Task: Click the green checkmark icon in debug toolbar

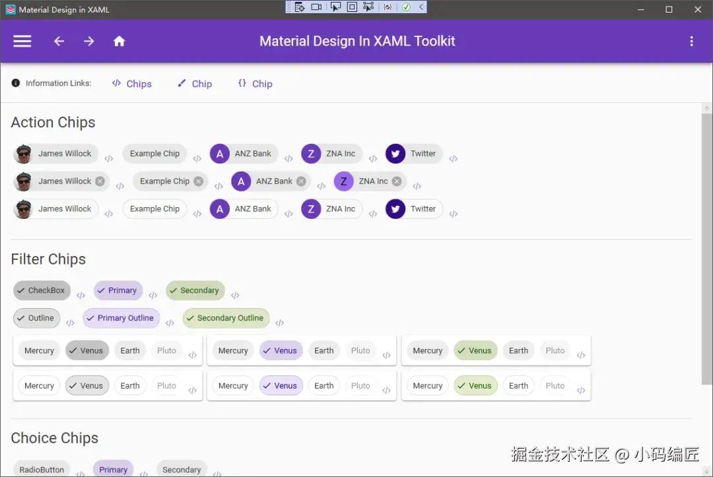Action: [x=406, y=7]
